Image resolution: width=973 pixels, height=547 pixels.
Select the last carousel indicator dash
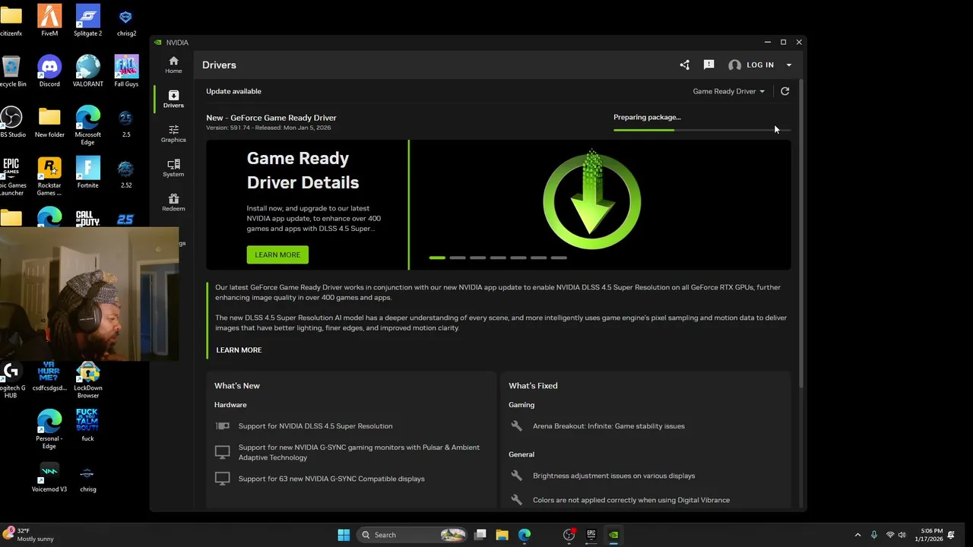coord(559,258)
